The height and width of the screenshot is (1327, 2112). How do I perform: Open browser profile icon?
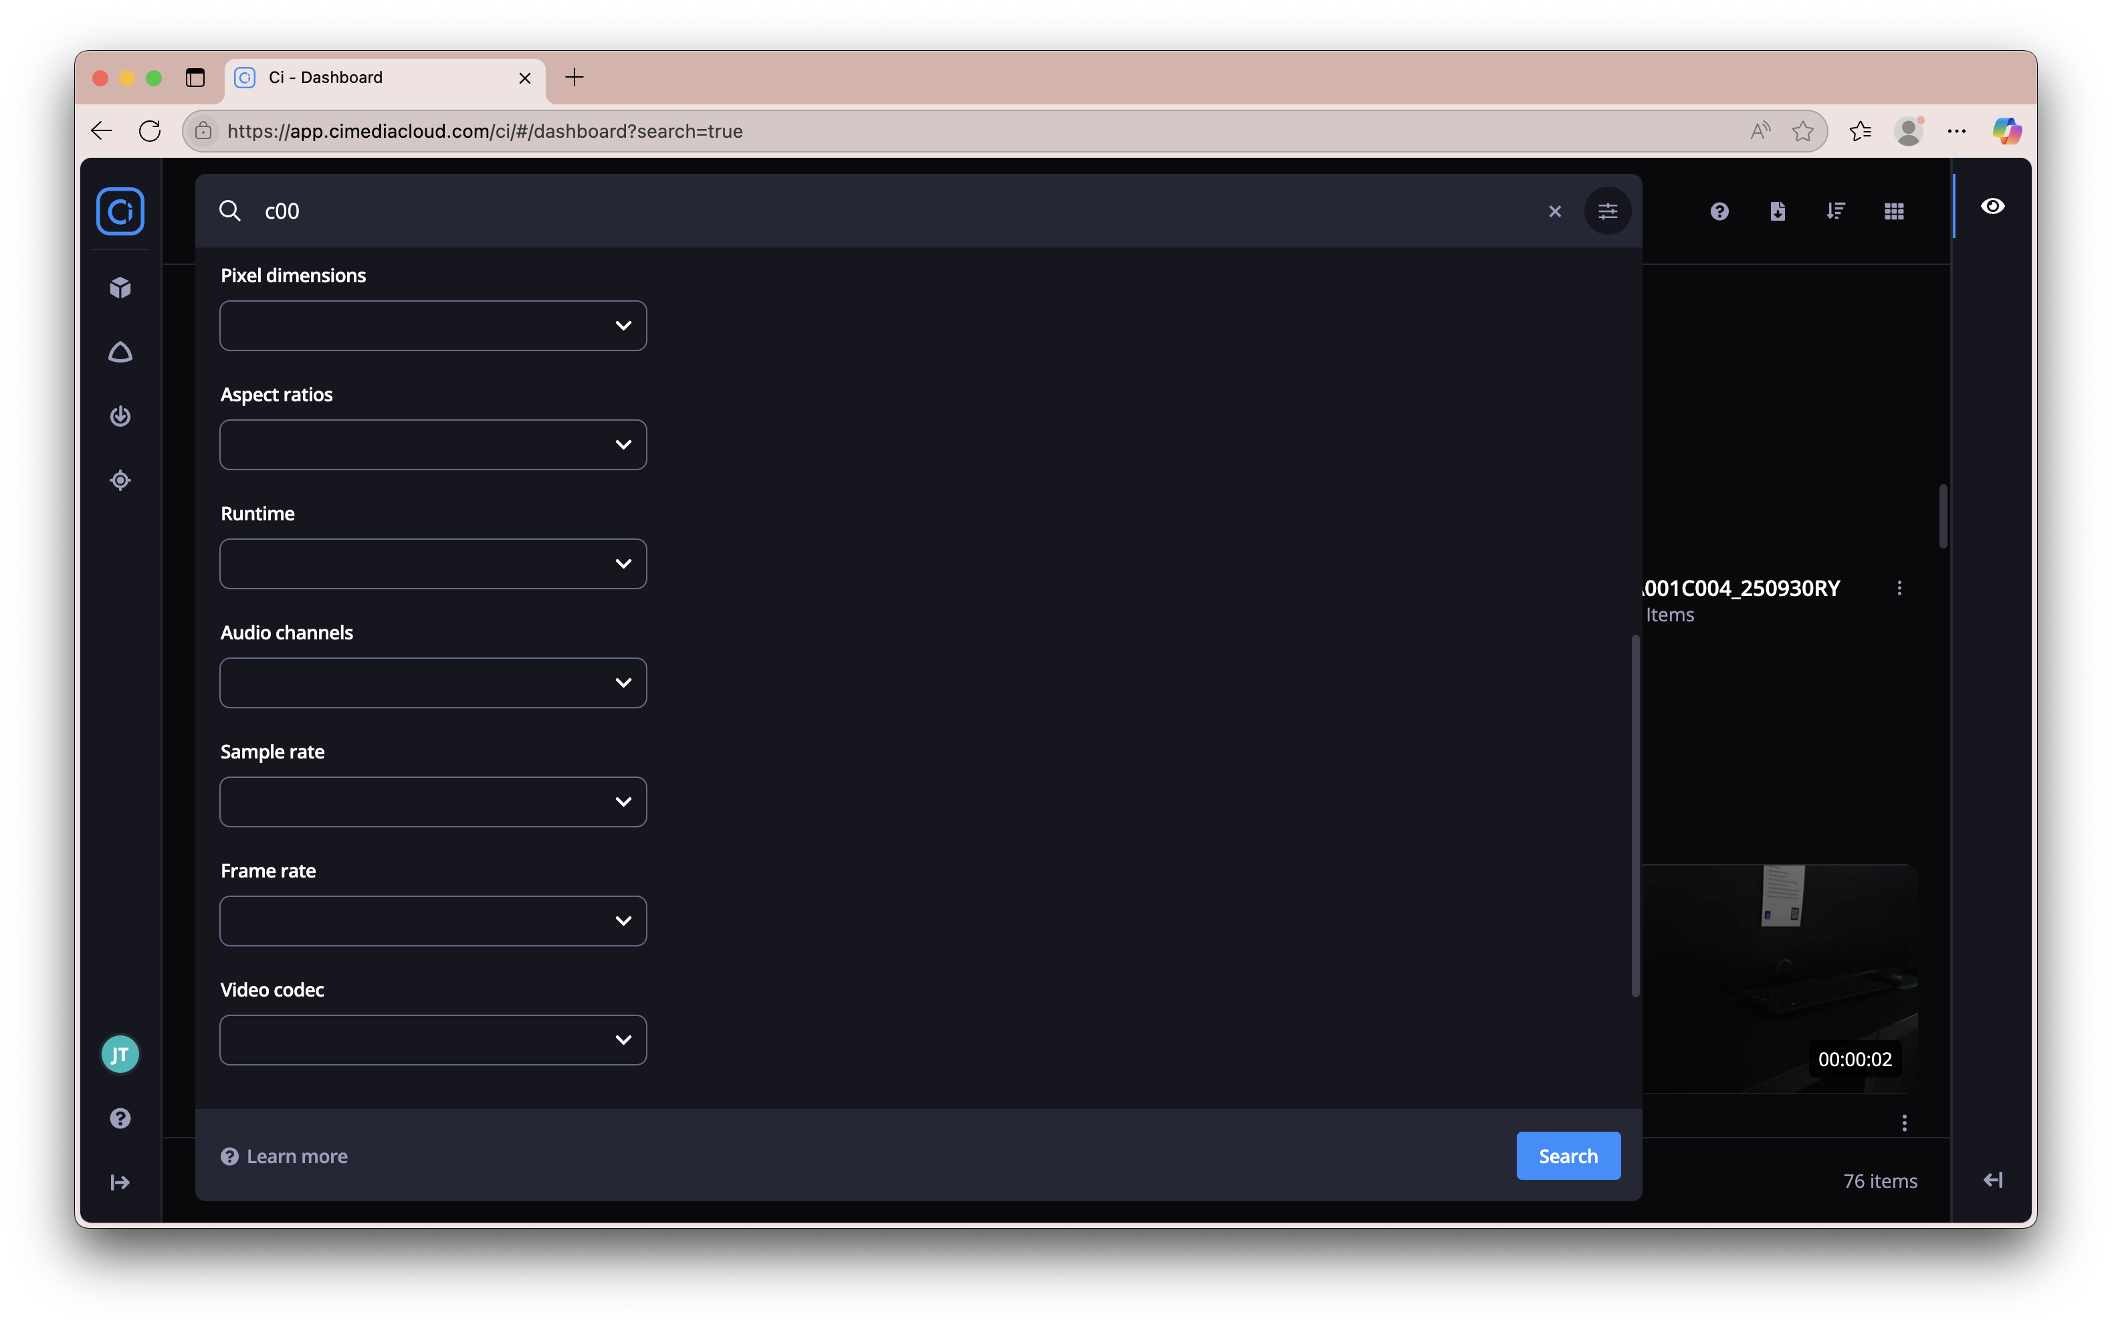tap(1909, 130)
